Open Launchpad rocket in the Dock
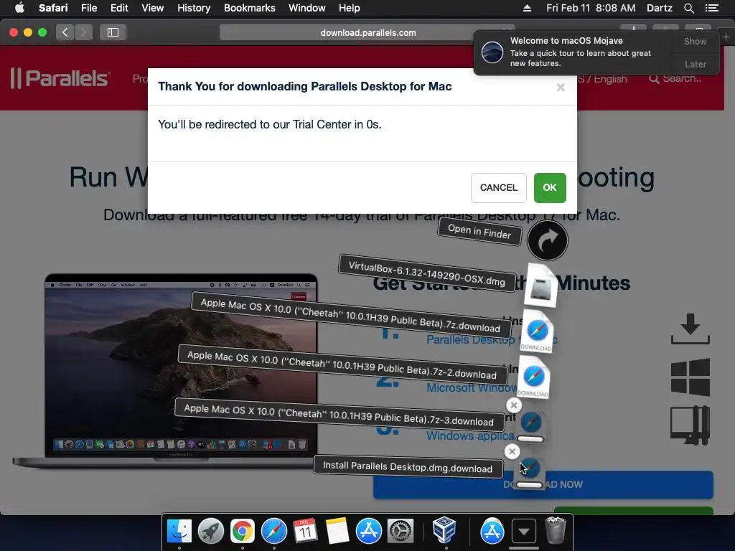Screen dimensions: 735x551 pyautogui.click(x=211, y=532)
